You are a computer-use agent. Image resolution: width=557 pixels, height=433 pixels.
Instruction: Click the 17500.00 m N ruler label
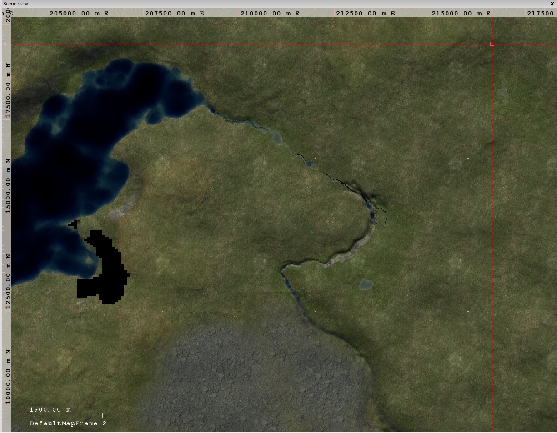pyautogui.click(x=8, y=91)
